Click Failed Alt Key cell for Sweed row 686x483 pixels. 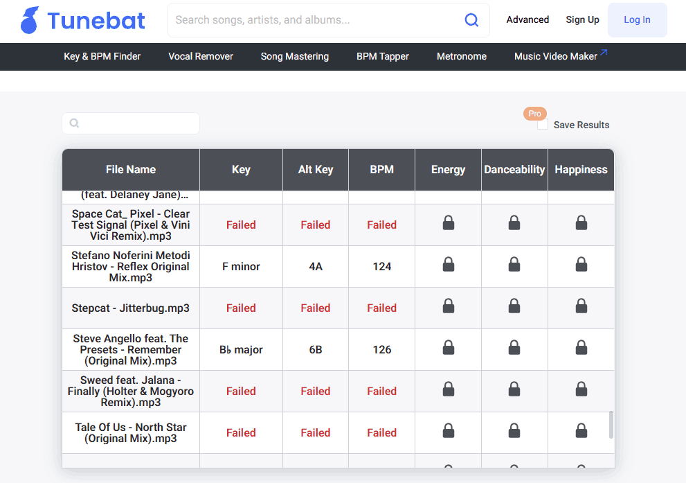pyautogui.click(x=316, y=391)
